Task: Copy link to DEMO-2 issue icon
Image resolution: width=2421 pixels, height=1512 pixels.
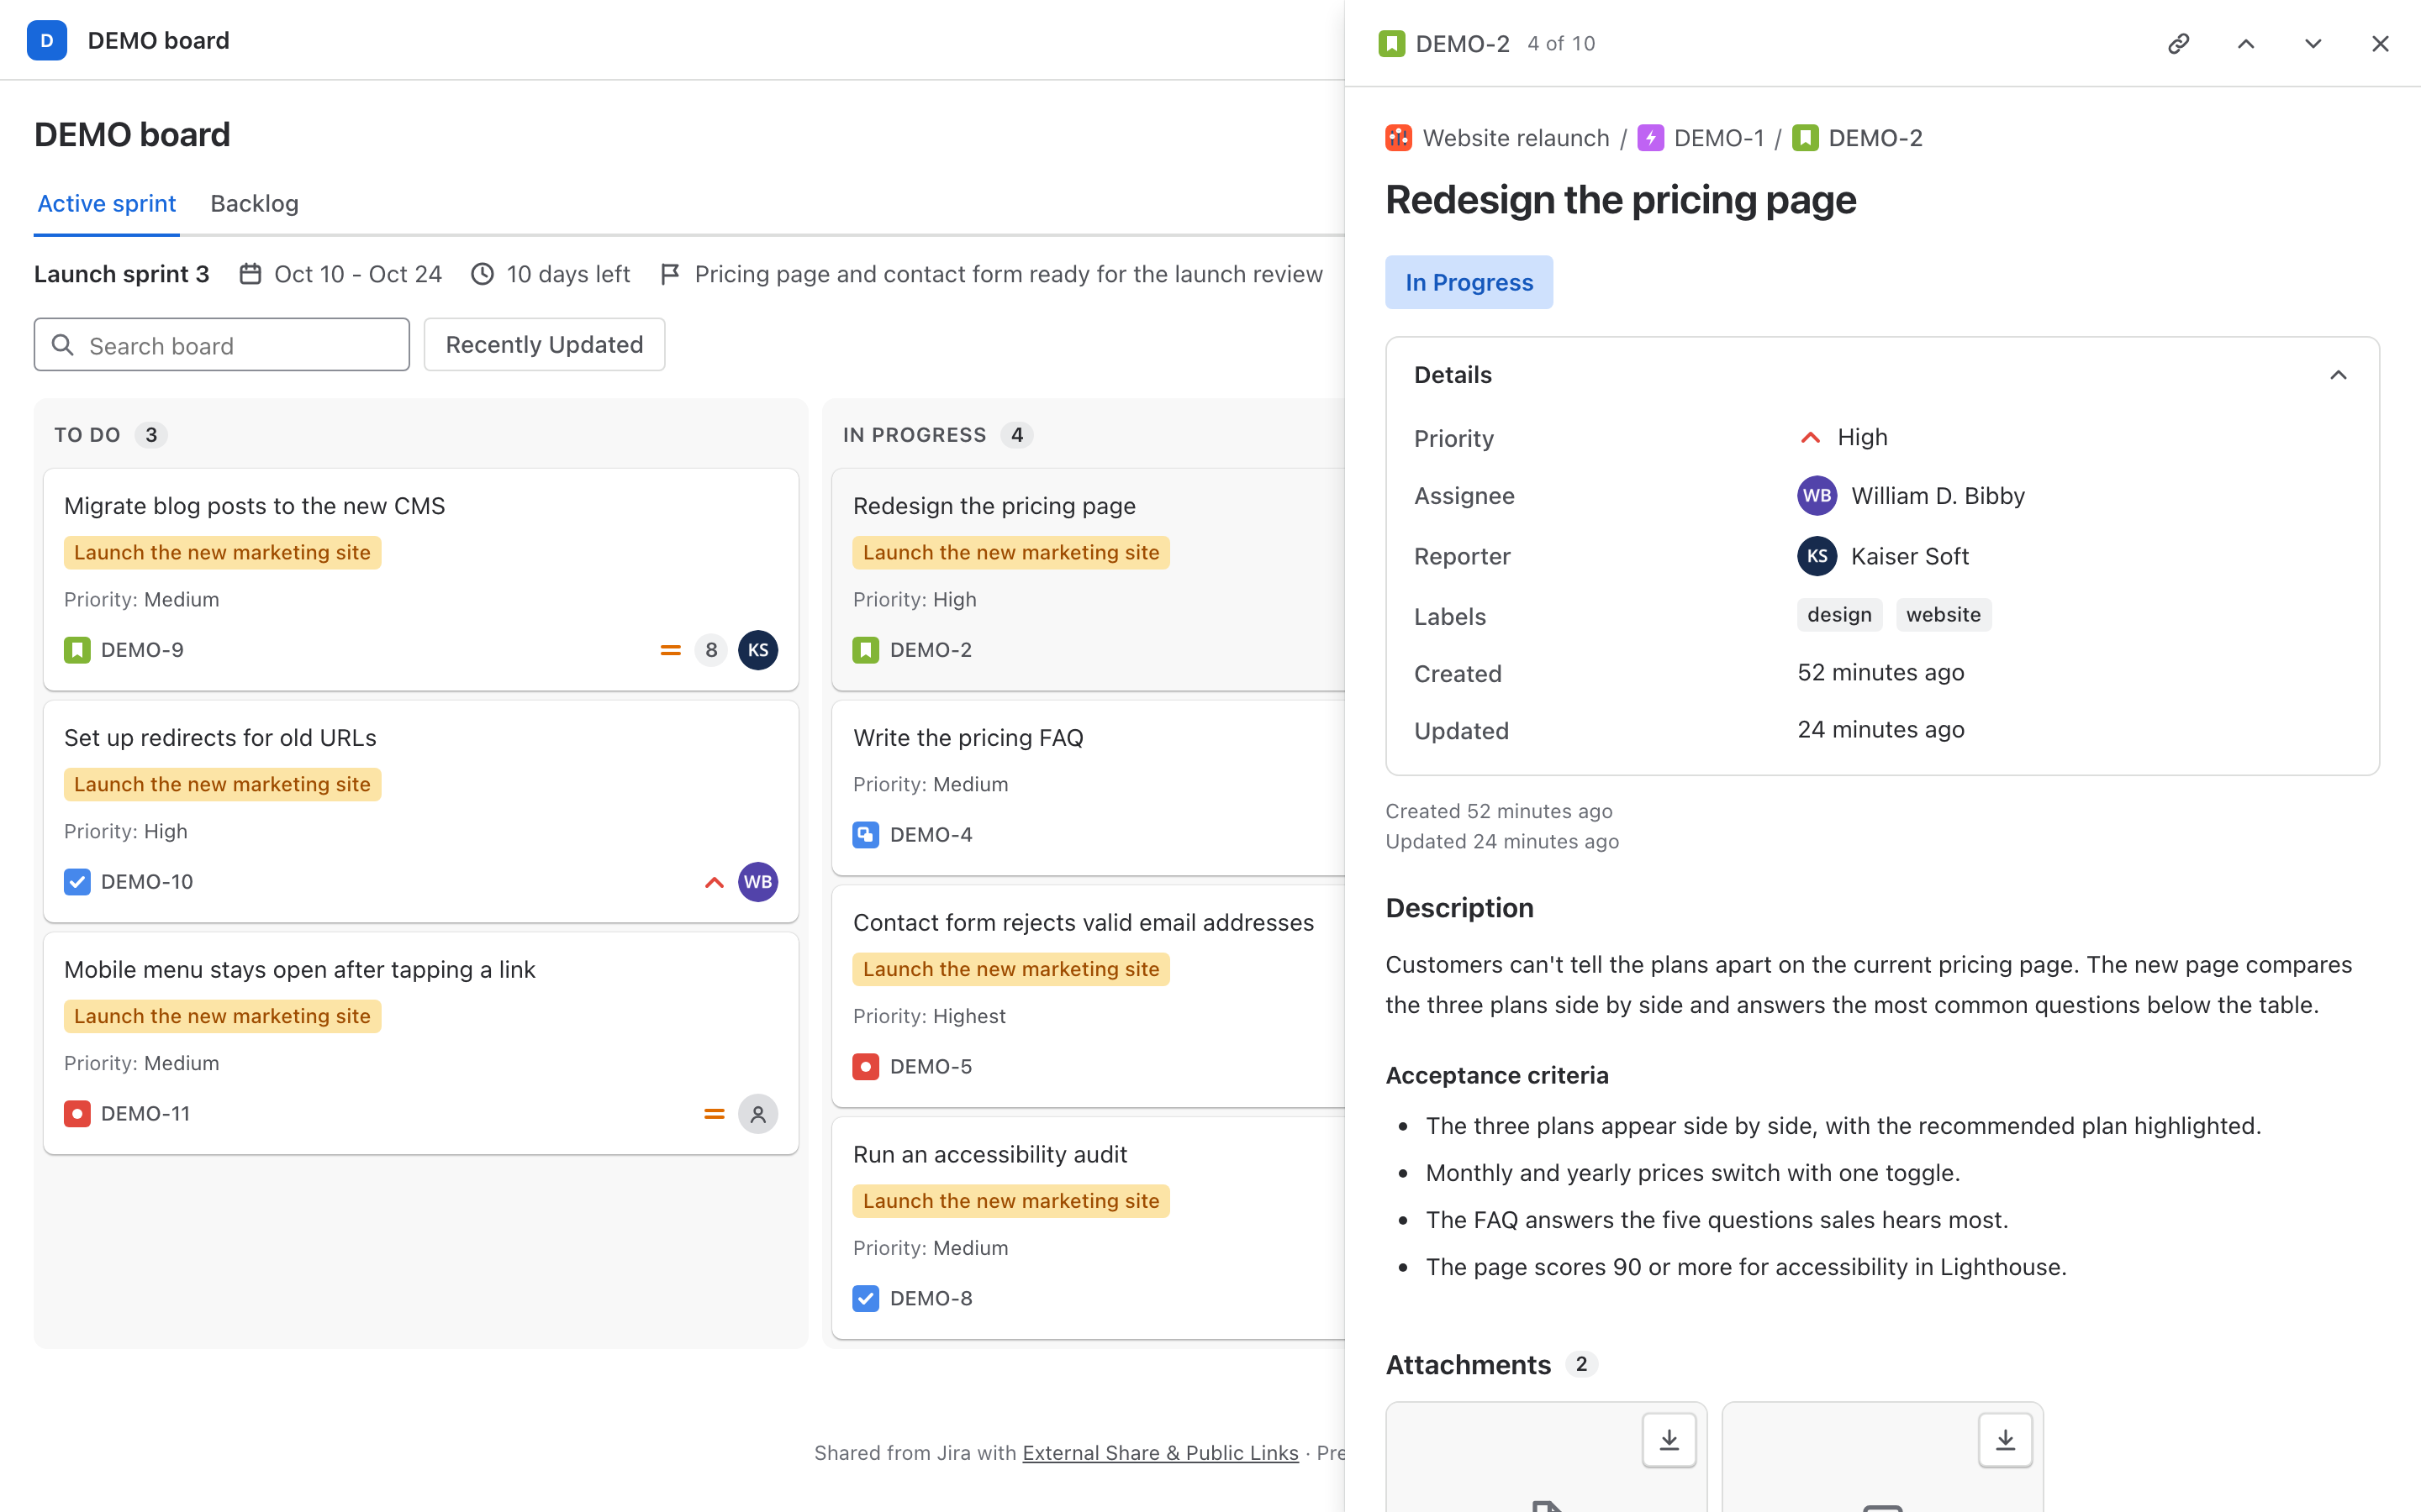Action: [x=2178, y=44]
